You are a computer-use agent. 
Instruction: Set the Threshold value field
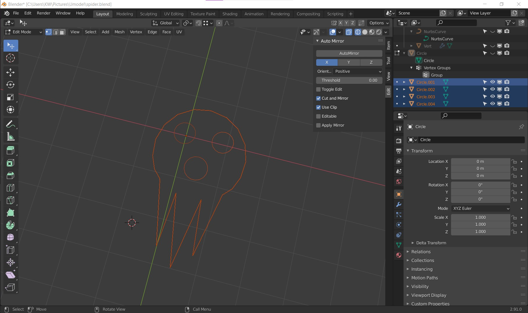(x=349, y=80)
